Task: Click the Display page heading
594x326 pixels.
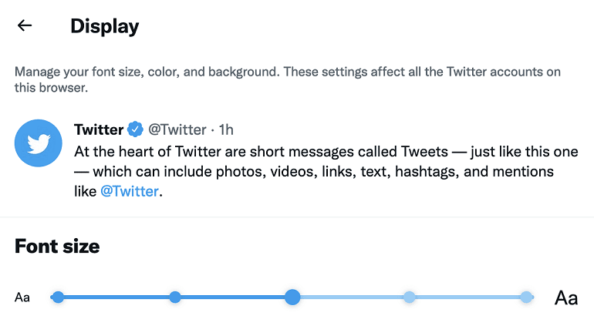Action: tap(105, 26)
